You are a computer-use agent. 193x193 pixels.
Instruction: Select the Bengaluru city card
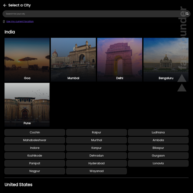pyautogui.click(x=166, y=59)
